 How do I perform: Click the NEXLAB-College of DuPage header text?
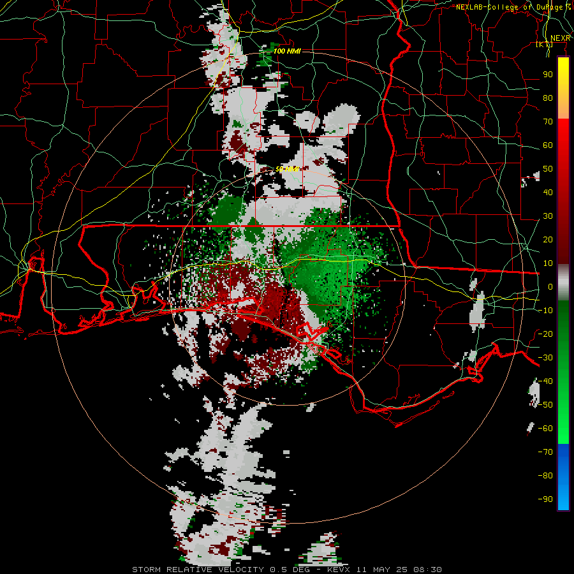click(513, 7)
